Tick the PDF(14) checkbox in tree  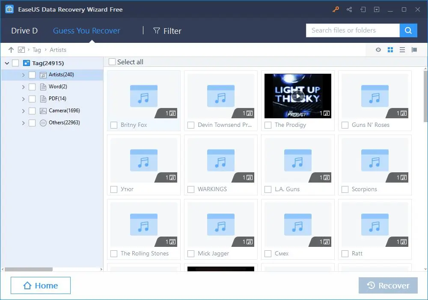[32, 99]
